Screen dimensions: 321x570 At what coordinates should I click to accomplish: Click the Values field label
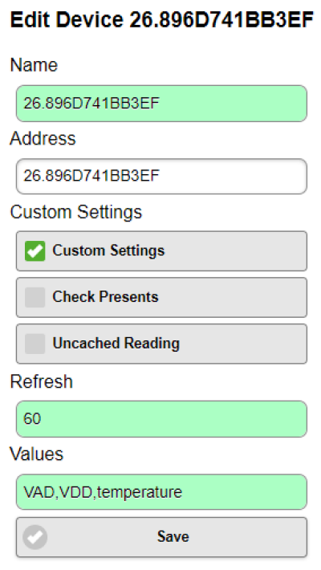click(37, 454)
